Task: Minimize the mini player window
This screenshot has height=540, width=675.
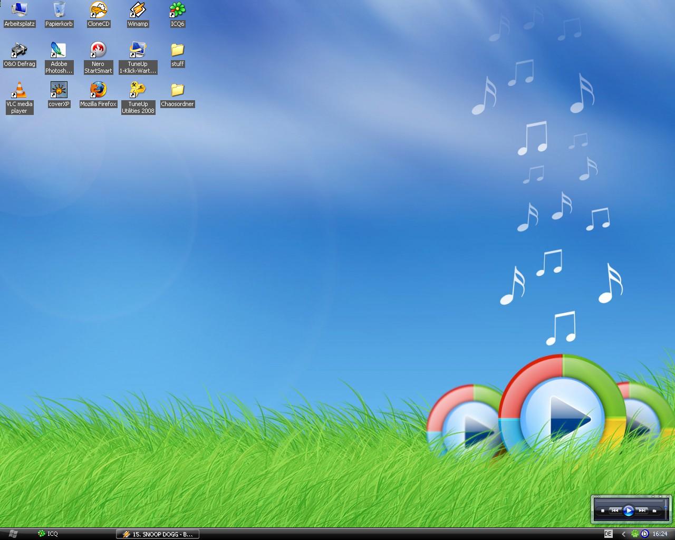Action: point(653,496)
